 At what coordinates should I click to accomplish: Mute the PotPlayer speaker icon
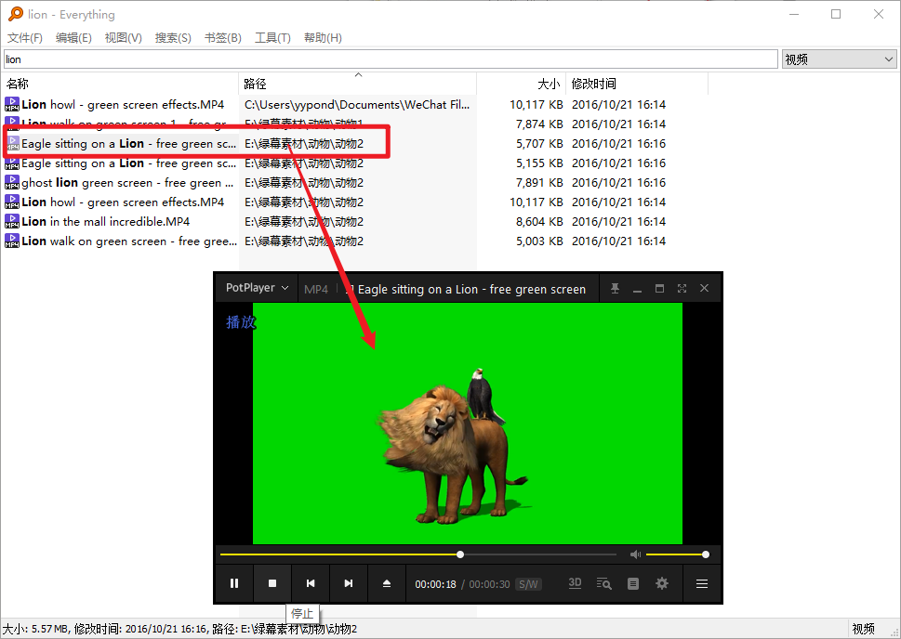coord(635,554)
